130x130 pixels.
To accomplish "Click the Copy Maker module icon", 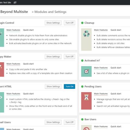I will 2,70.
